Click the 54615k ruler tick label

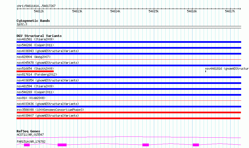(154, 11)
